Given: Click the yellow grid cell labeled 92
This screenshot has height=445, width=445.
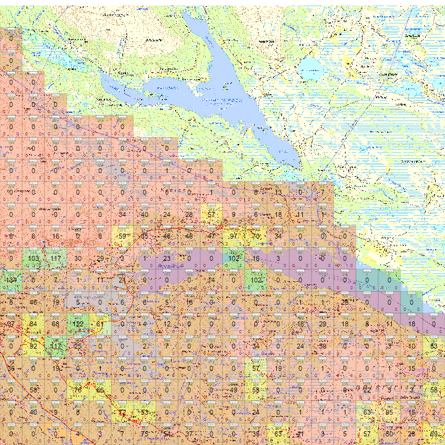Looking at the screenshot, I should point(33,347).
